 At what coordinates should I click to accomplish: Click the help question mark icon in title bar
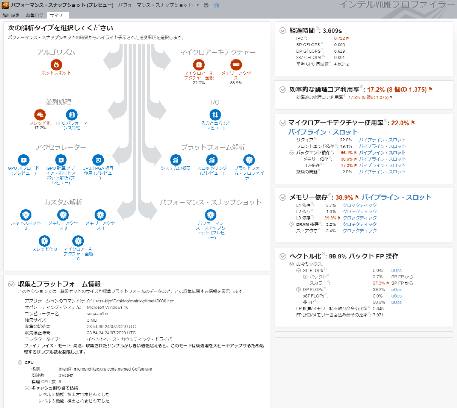(206, 5)
